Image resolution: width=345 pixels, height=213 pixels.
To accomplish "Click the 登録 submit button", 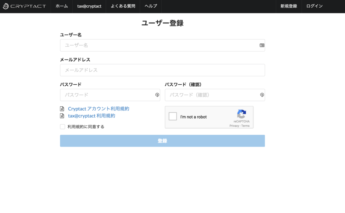I will [162, 141].
